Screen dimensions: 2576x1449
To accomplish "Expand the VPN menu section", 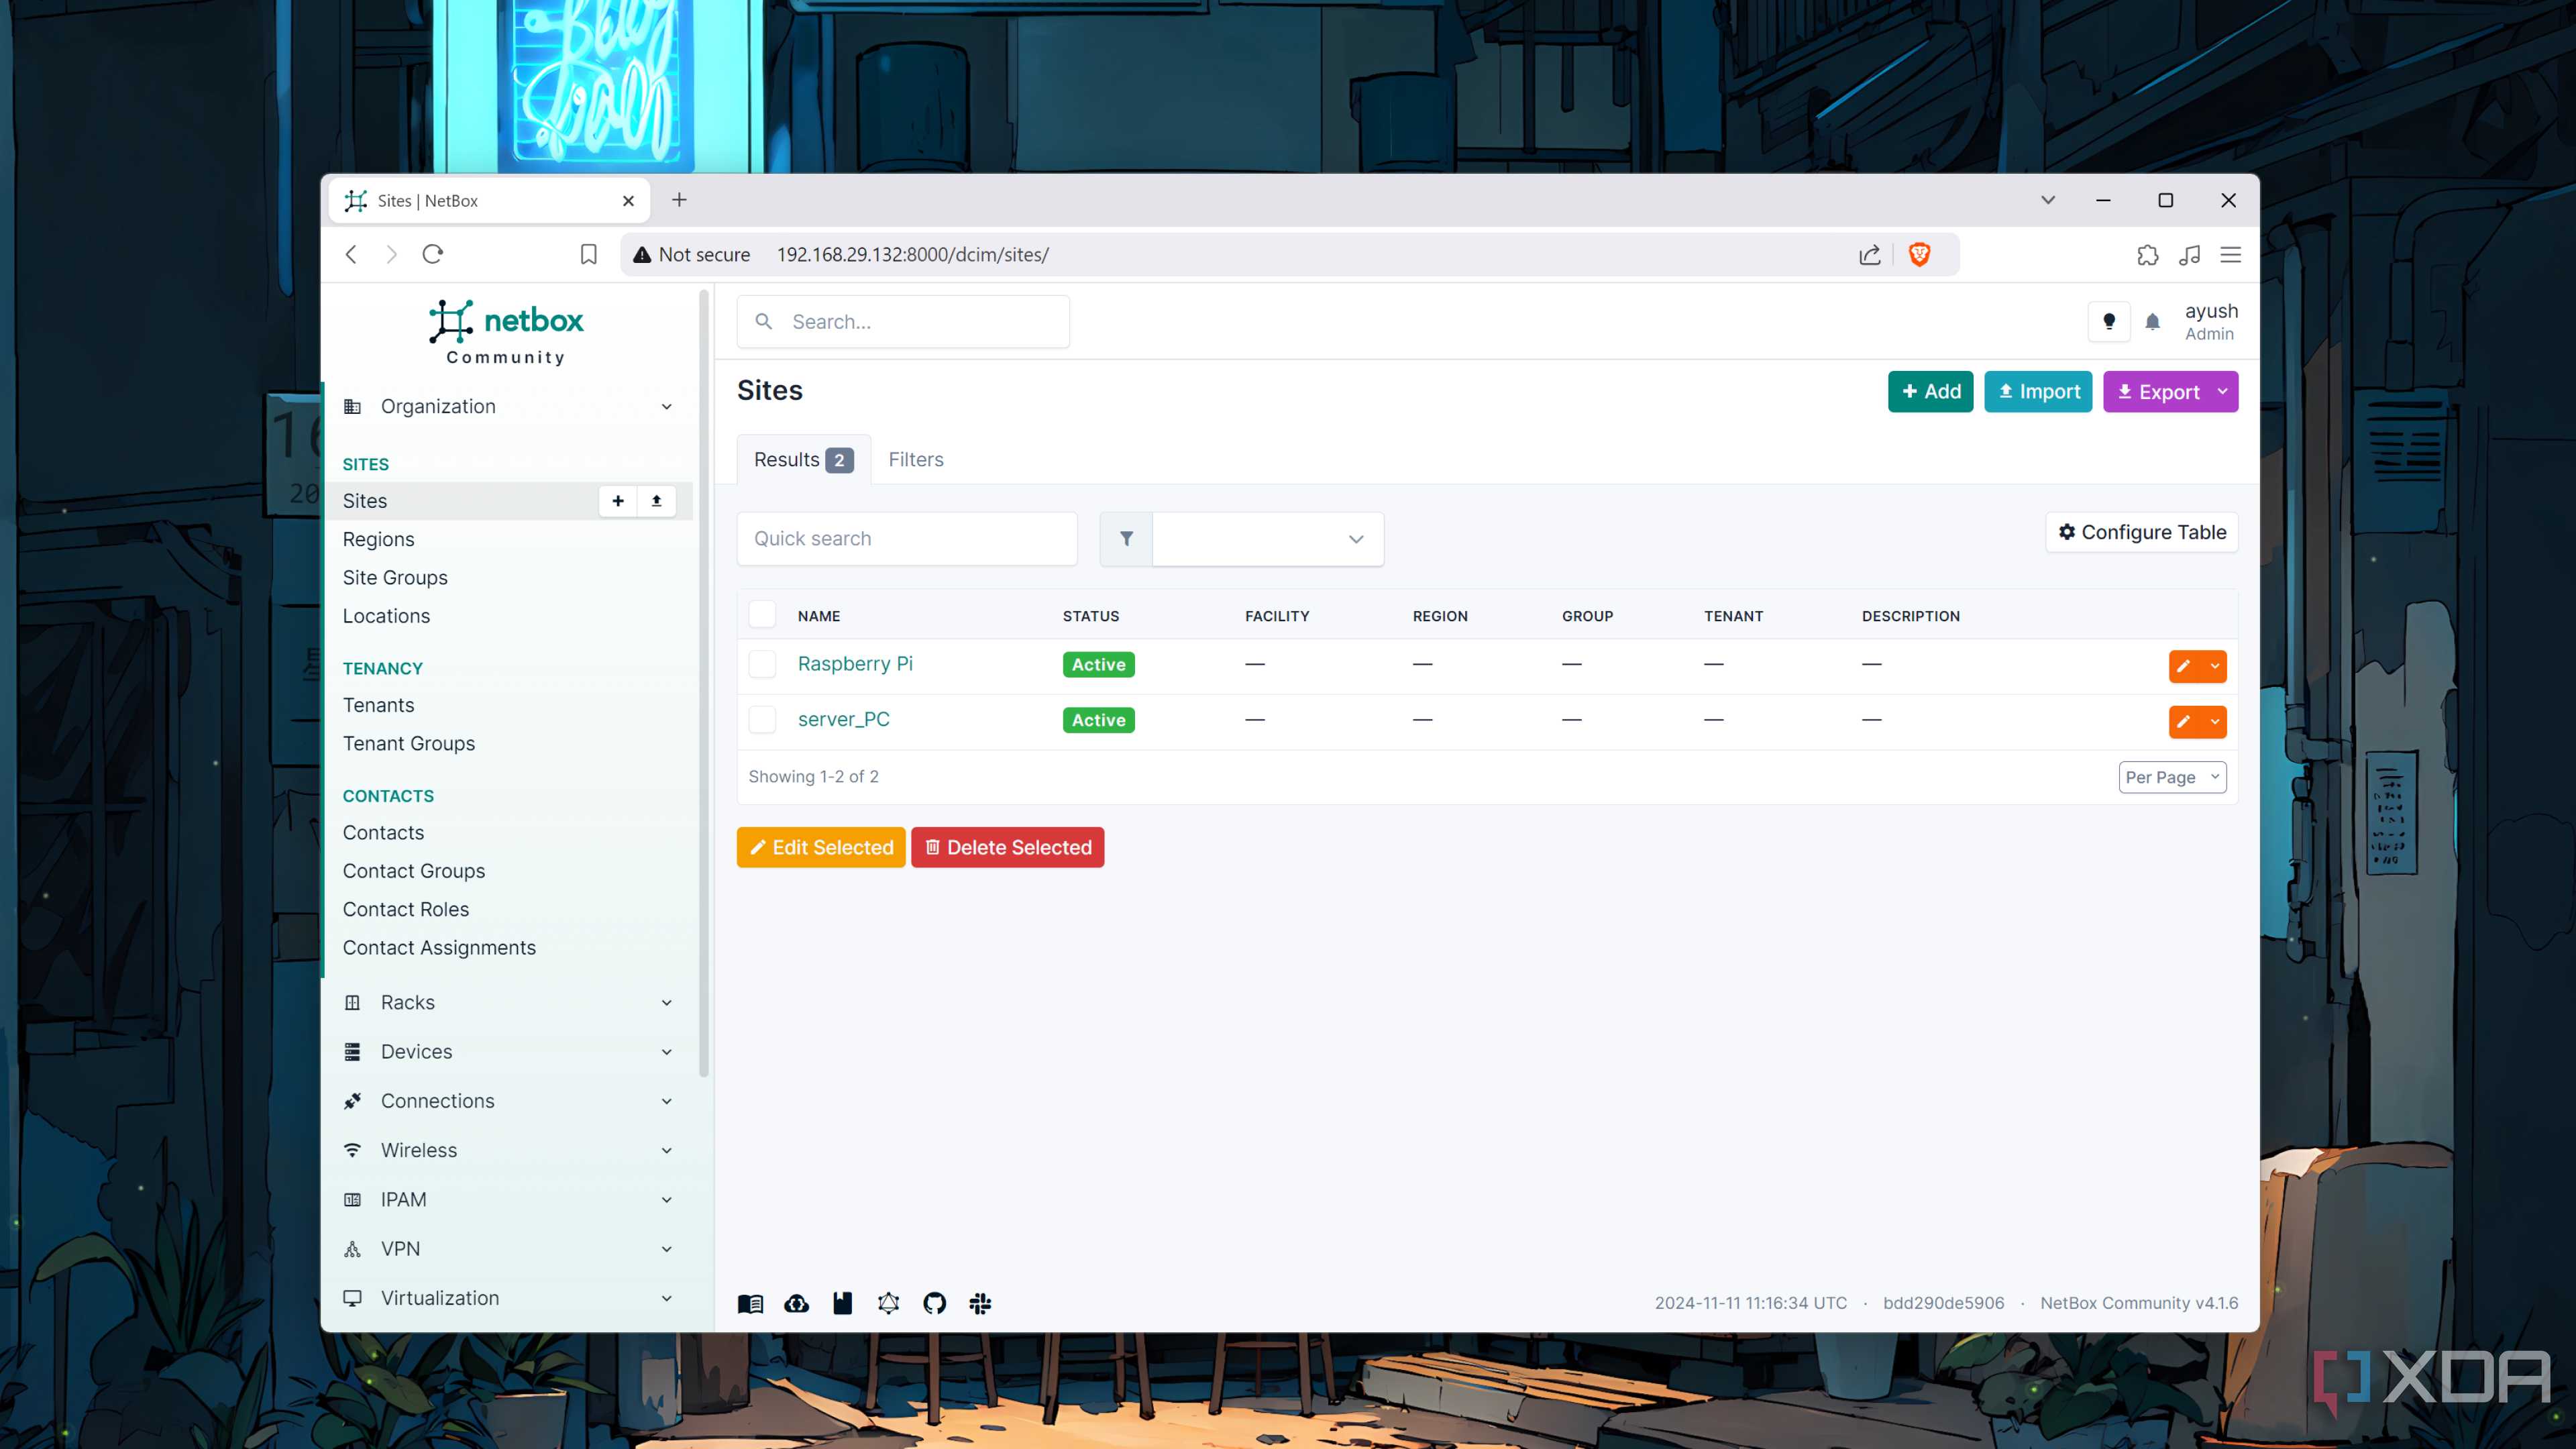I will point(508,1248).
